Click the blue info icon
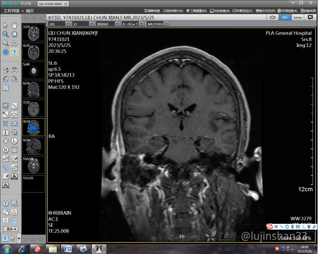The image size is (318, 254). click(x=6, y=203)
